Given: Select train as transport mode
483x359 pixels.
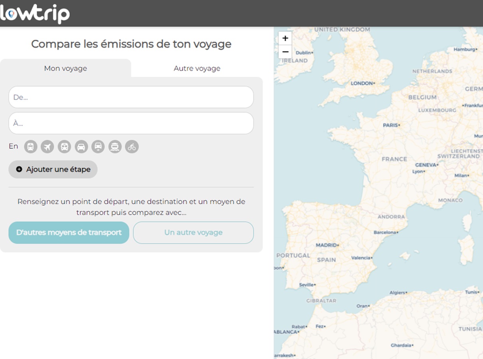Looking at the screenshot, I should [31, 147].
